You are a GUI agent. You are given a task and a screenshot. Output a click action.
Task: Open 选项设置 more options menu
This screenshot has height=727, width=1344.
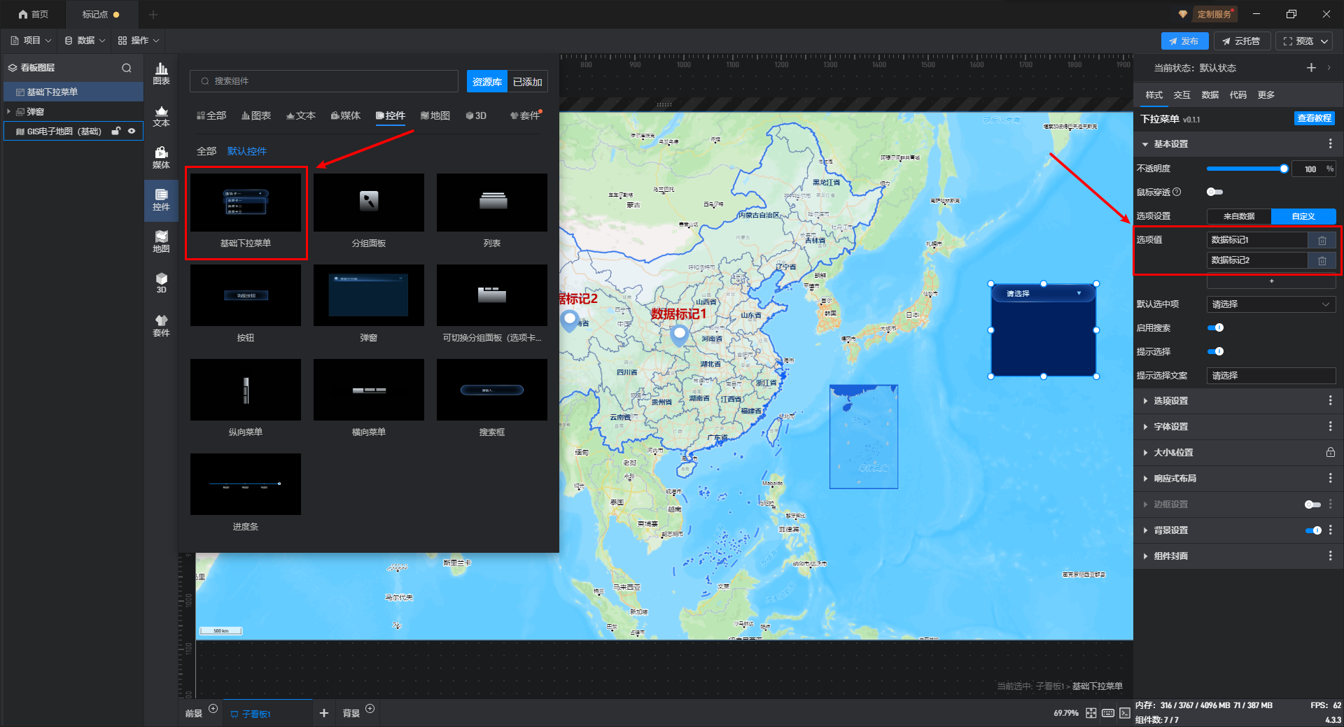(1330, 400)
